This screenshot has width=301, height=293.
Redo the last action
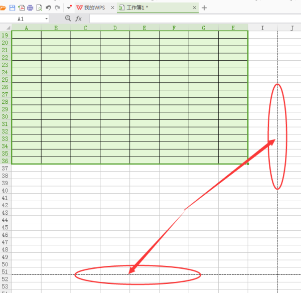click(57, 8)
